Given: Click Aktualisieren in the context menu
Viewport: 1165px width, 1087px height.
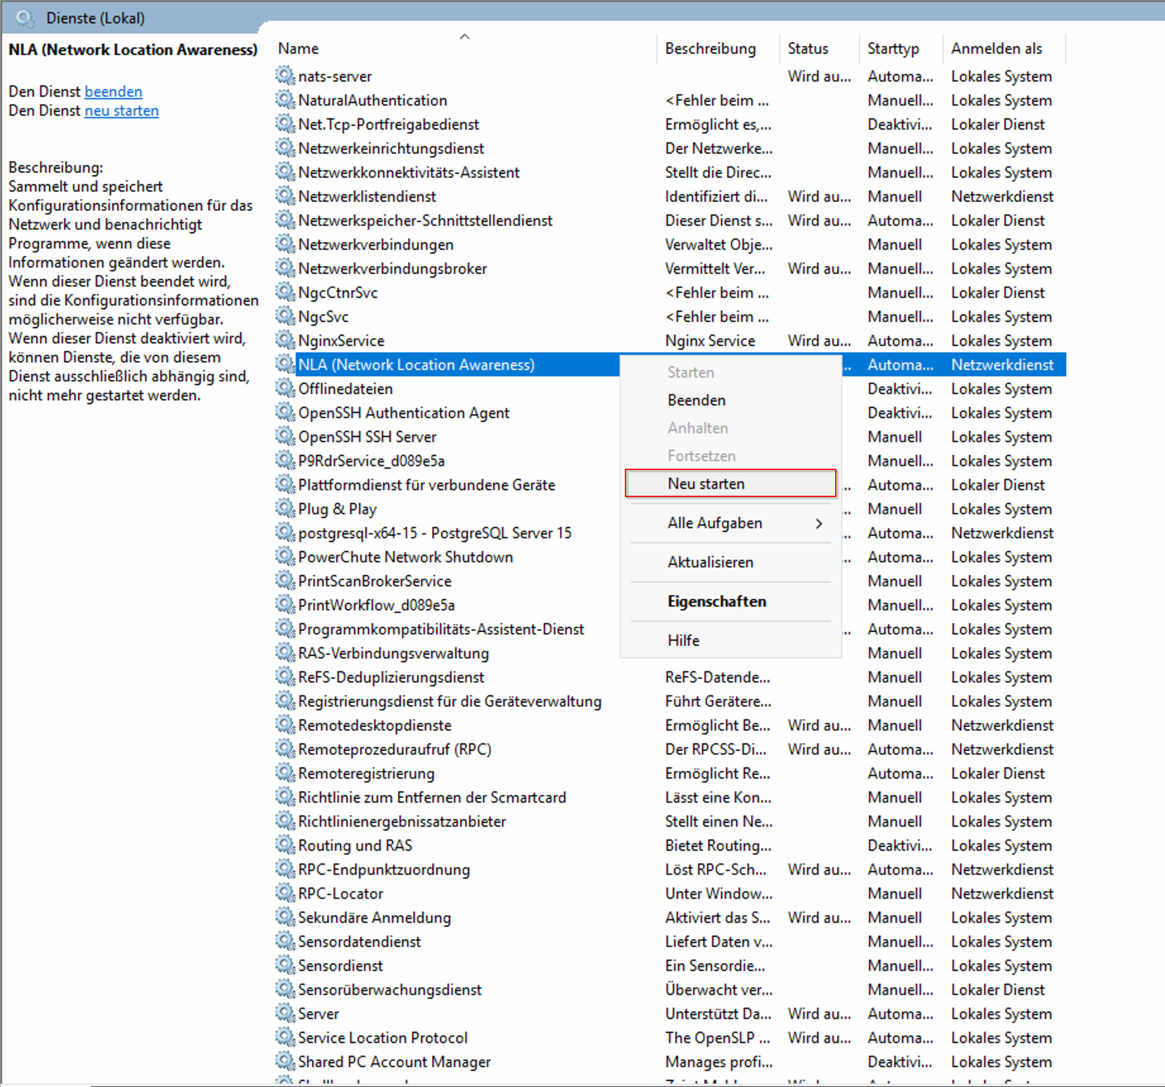Looking at the screenshot, I should coord(710,562).
